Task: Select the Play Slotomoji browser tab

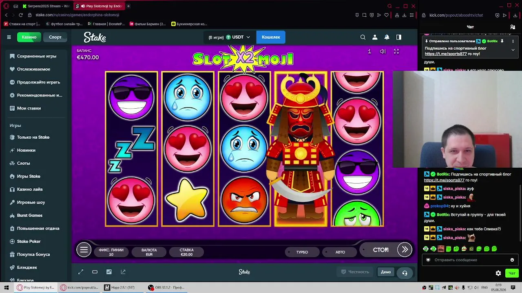Action: click(x=99, y=6)
